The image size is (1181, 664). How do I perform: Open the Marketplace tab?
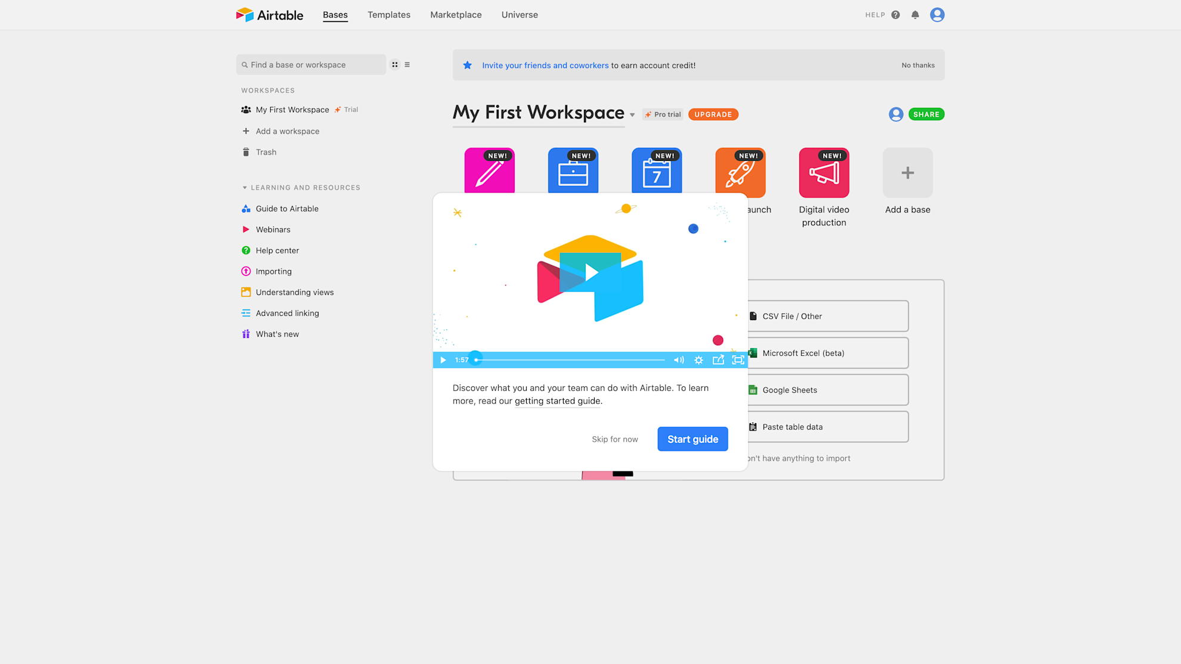point(456,15)
